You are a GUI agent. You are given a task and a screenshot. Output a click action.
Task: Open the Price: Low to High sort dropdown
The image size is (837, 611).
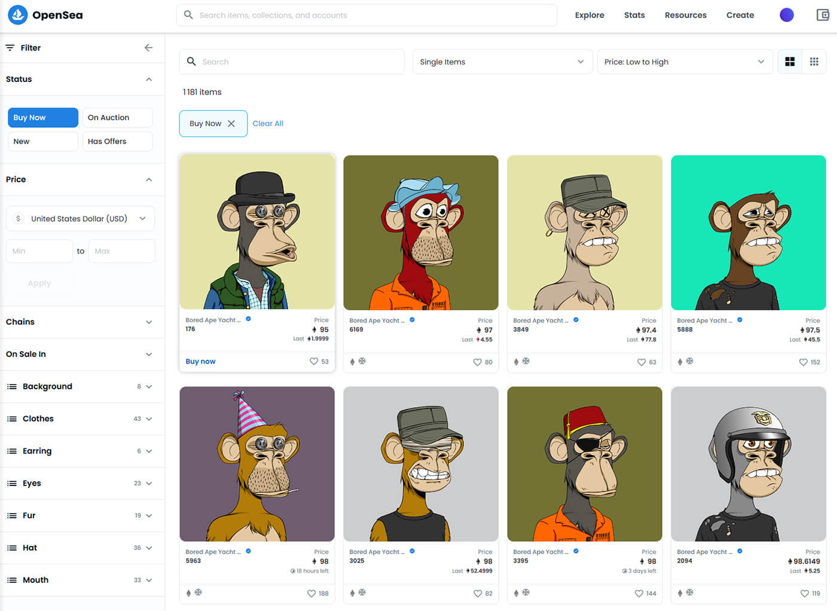coord(685,62)
